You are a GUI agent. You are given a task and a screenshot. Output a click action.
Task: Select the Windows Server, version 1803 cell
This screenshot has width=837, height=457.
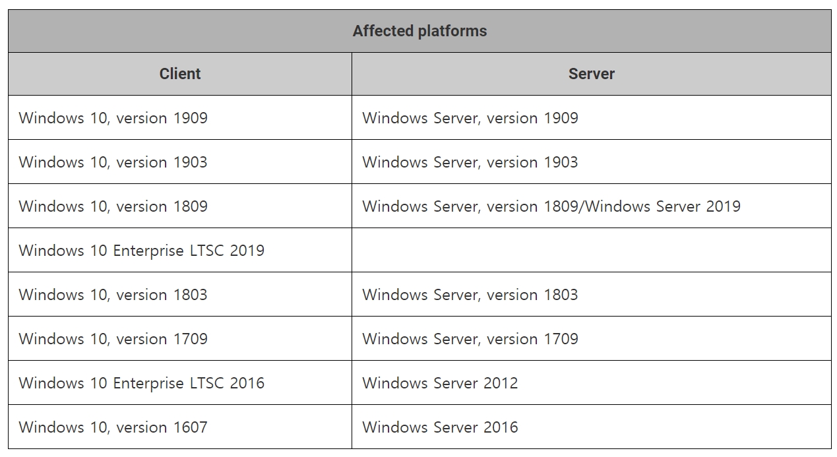coord(470,295)
